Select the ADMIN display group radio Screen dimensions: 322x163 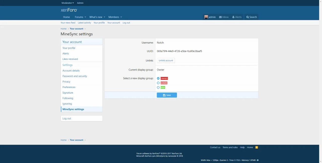(x=158, y=83)
